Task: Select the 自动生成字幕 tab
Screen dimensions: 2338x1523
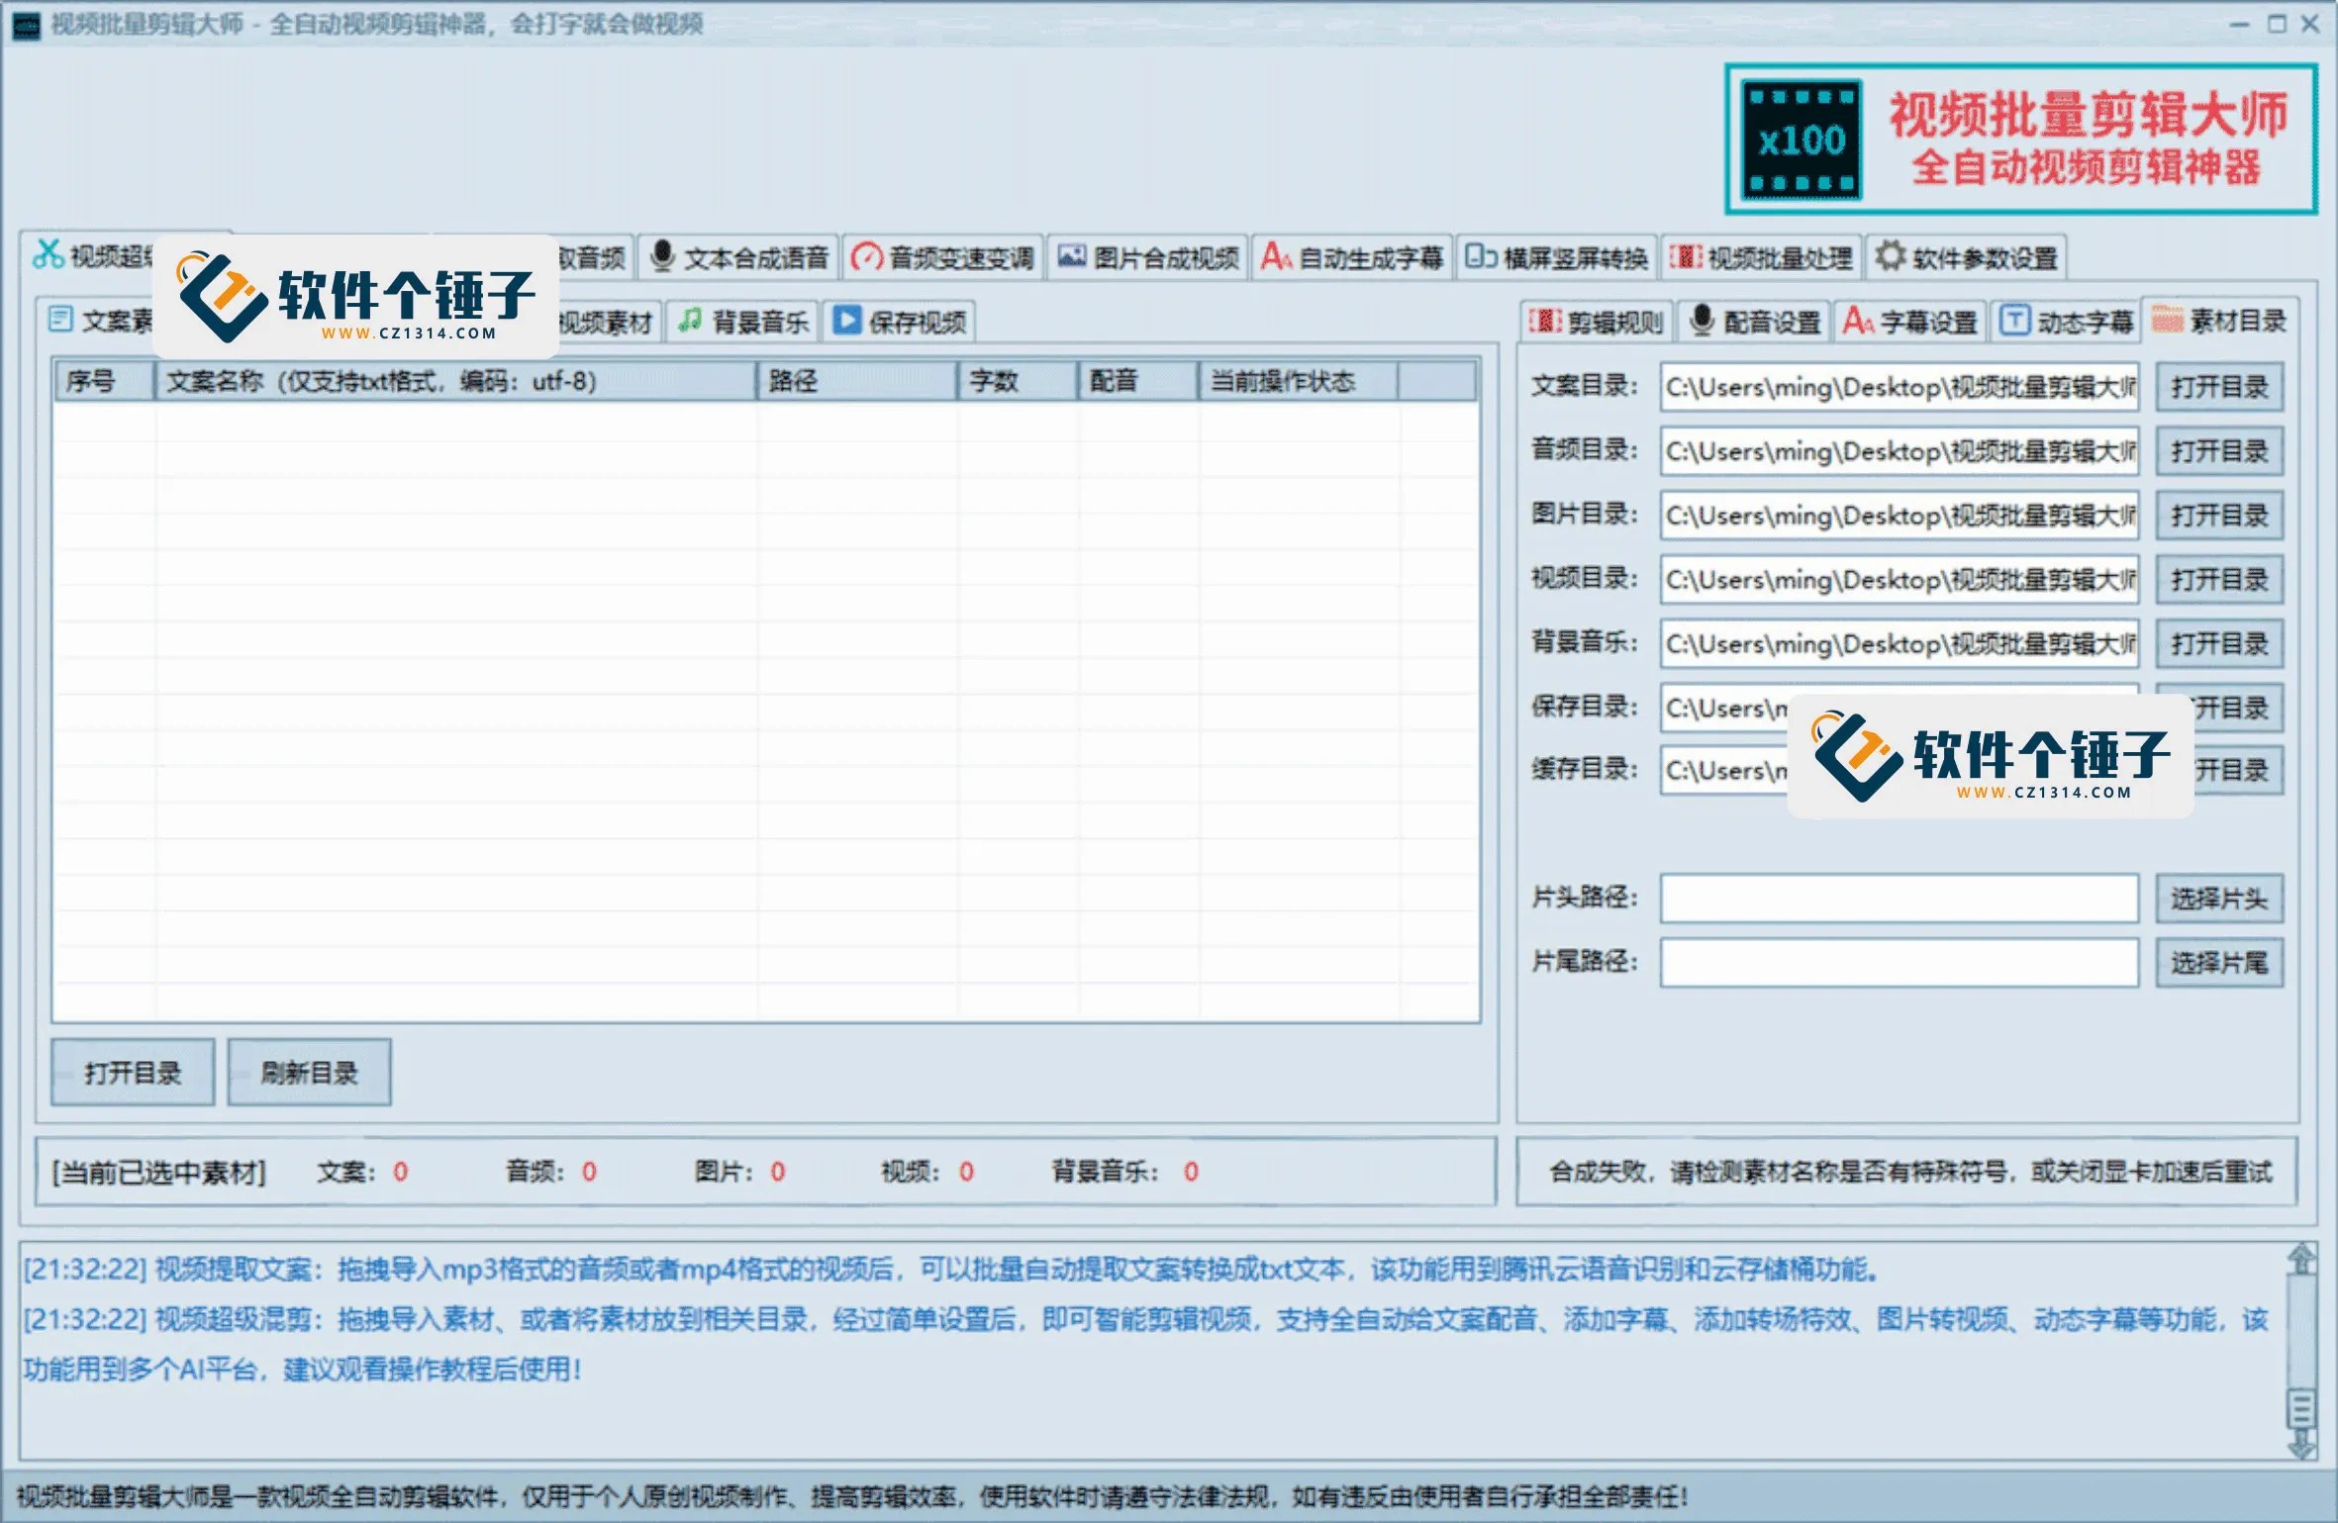Action: tap(1352, 258)
